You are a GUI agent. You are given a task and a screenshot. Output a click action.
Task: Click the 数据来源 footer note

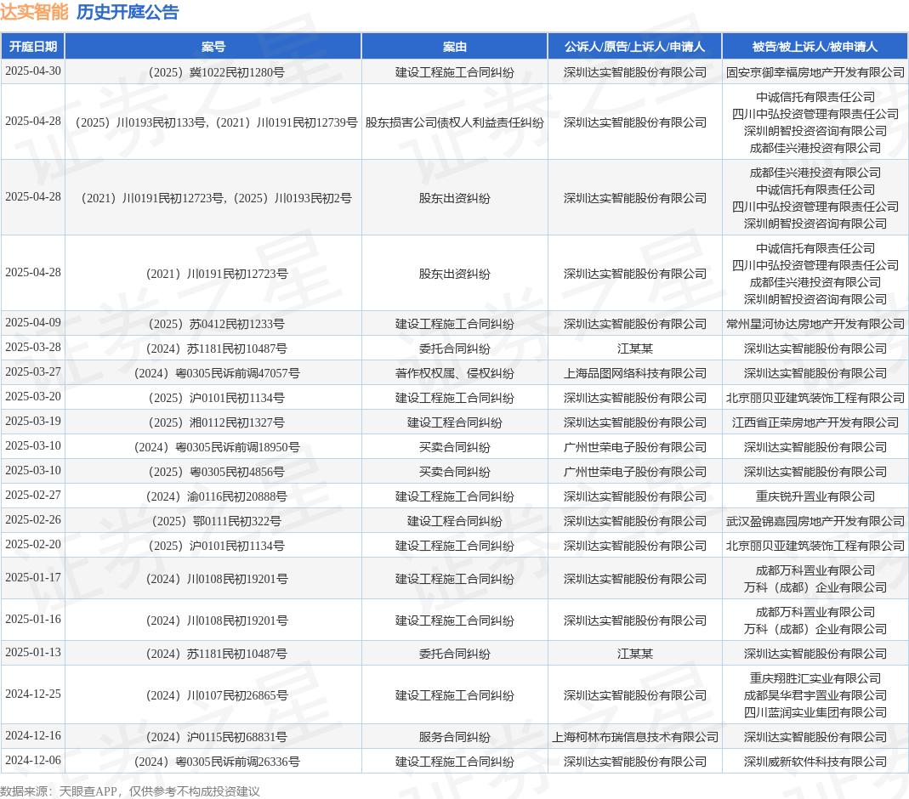pos(130,790)
